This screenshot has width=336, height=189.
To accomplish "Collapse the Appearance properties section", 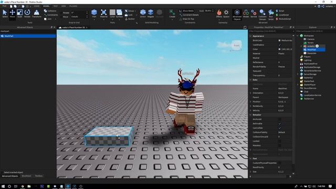I will click(250, 36).
